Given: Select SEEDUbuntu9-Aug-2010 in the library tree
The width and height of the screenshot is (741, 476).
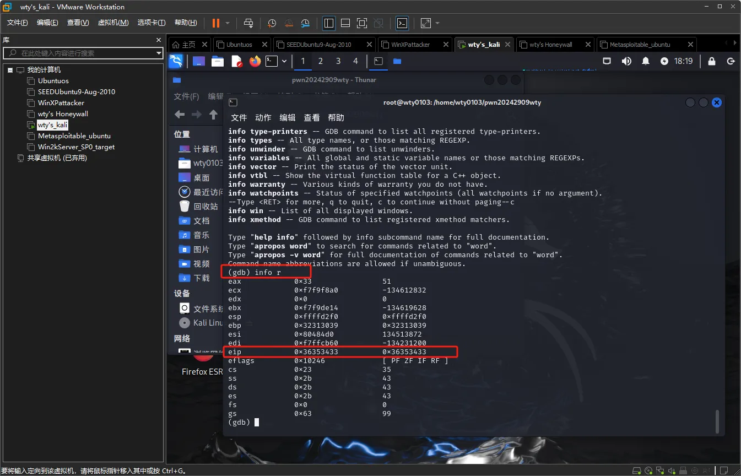Looking at the screenshot, I should point(76,92).
